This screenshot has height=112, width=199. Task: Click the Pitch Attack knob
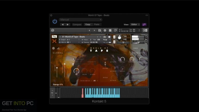[x=113, y=78]
